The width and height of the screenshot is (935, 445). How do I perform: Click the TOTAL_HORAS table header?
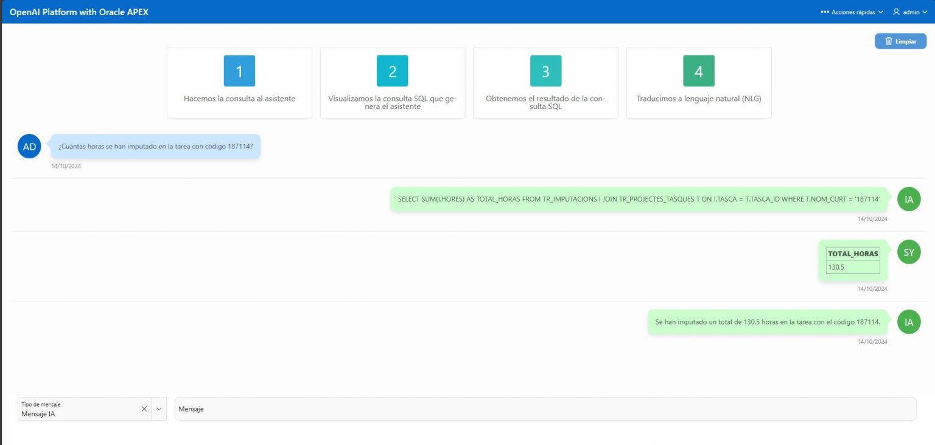click(x=852, y=254)
